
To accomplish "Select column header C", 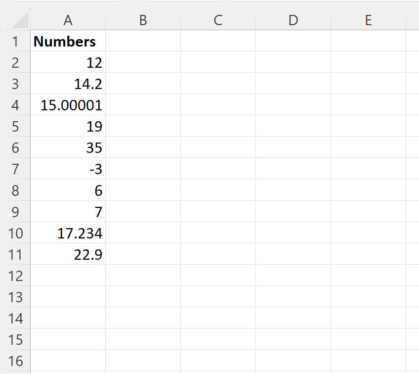I will point(217,20).
